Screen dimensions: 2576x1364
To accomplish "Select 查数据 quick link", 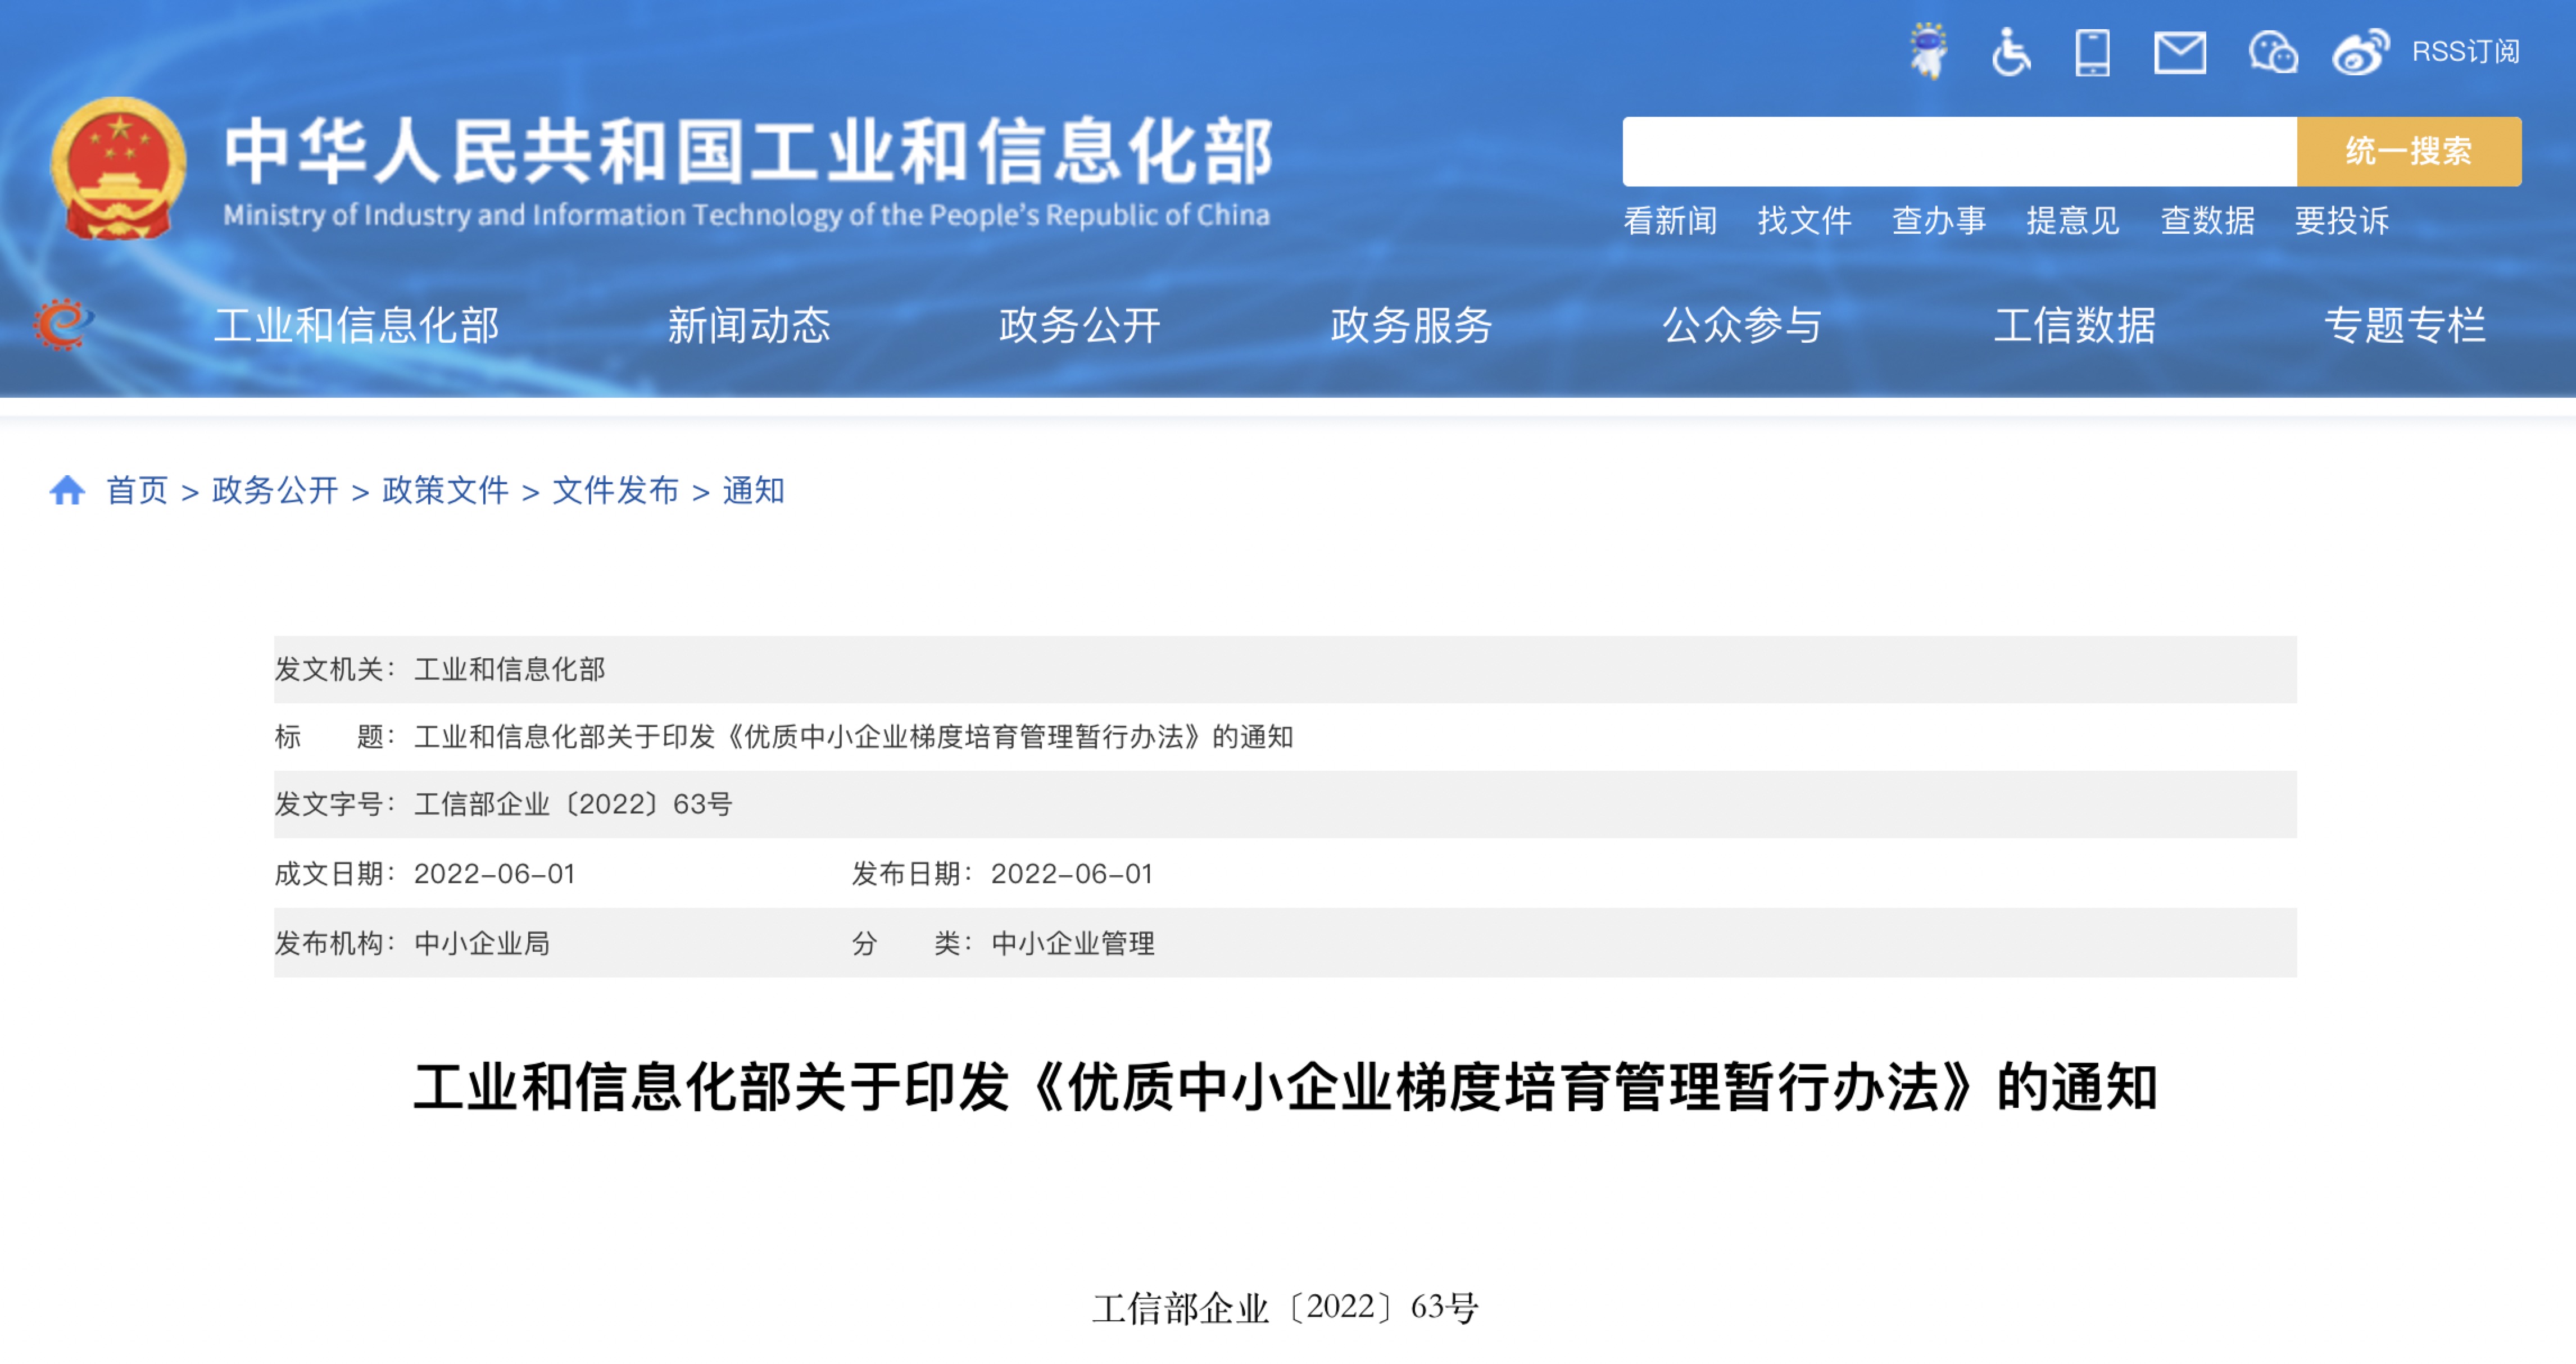I will [x=2208, y=220].
